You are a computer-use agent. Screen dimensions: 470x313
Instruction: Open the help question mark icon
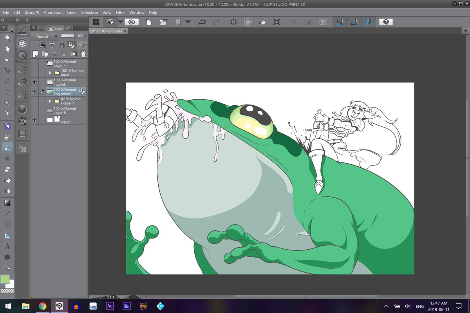click(386, 22)
